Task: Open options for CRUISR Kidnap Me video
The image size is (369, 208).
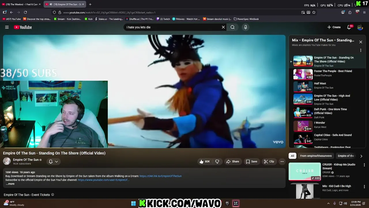Action: point(364,165)
